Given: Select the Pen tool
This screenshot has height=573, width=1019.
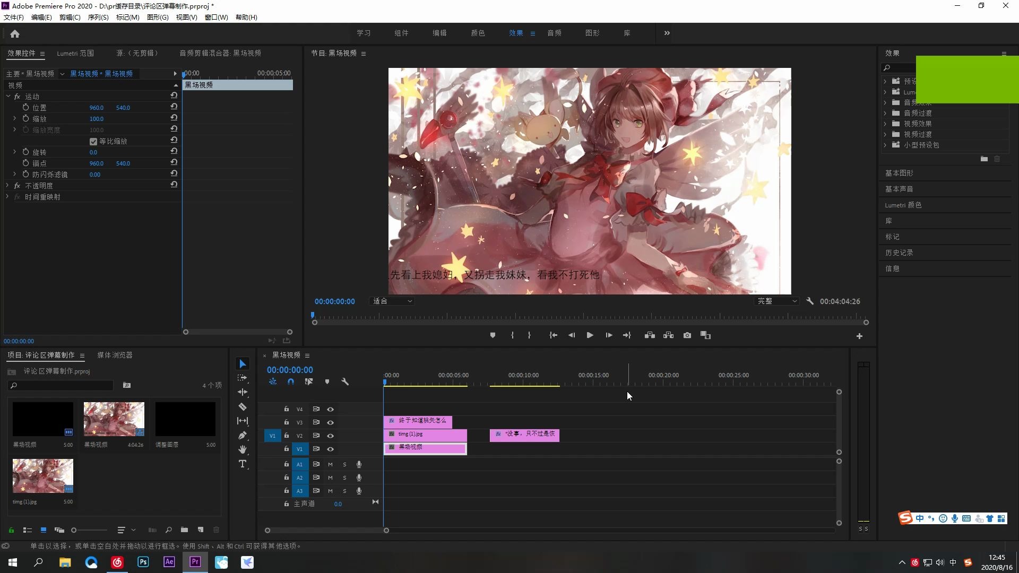Looking at the screenshot, I should (243, 436).
